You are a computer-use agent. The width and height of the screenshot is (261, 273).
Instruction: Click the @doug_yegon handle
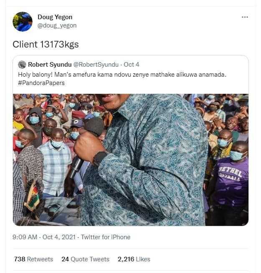[57, 25]
